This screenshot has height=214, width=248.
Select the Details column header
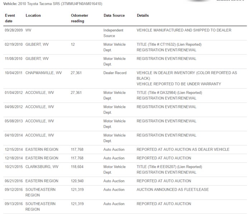[143, 15]
